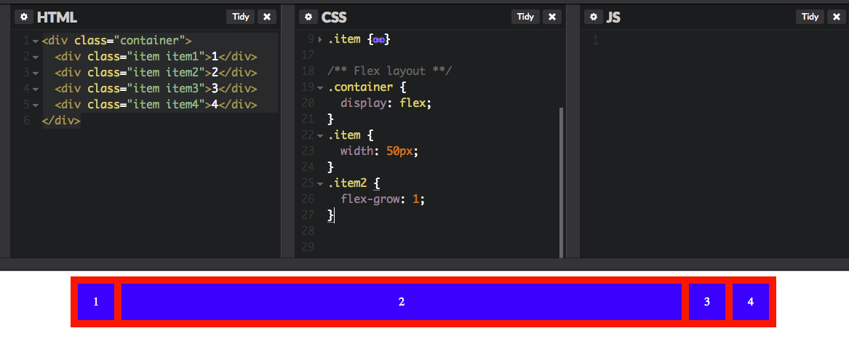Viewport: 849px width, 355px height.
Task: Click the item1 div line in HTML
Action: pos(156,56)
